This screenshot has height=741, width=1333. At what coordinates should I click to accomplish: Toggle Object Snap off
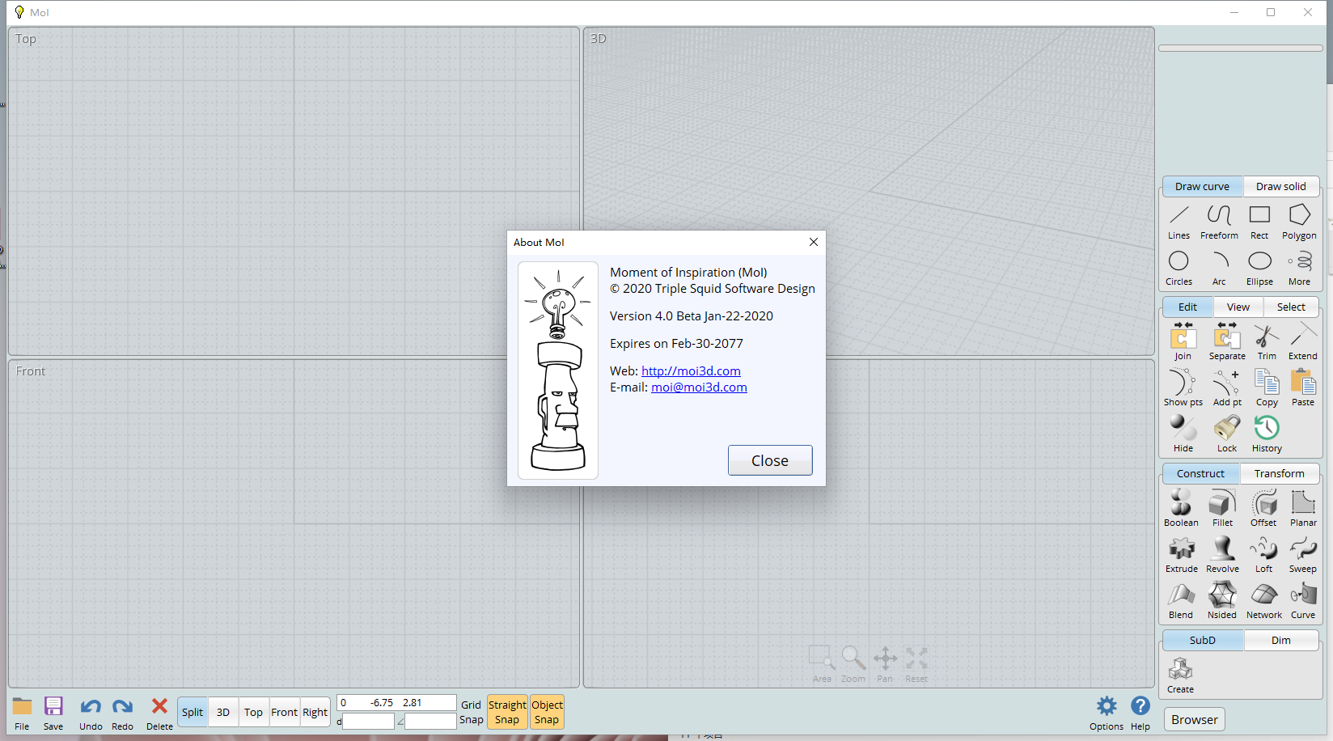click(x=547, y=712)
